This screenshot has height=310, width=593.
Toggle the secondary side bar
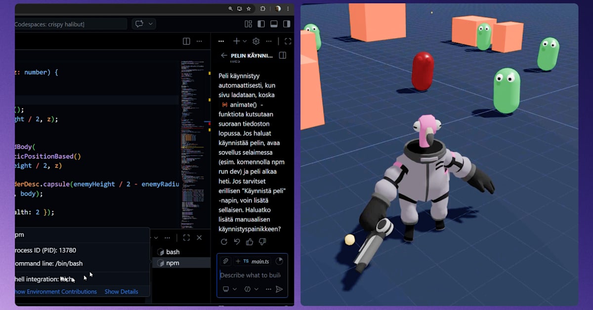click(286, 24)
